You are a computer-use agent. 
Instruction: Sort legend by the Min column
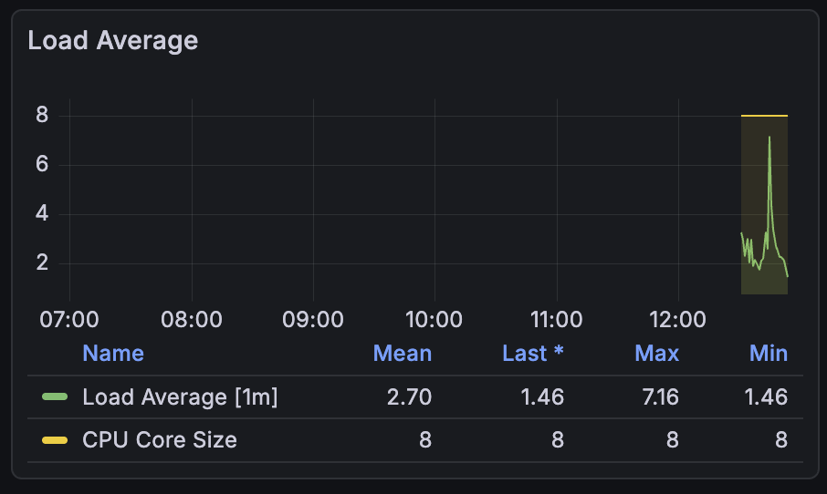(769, 354)
